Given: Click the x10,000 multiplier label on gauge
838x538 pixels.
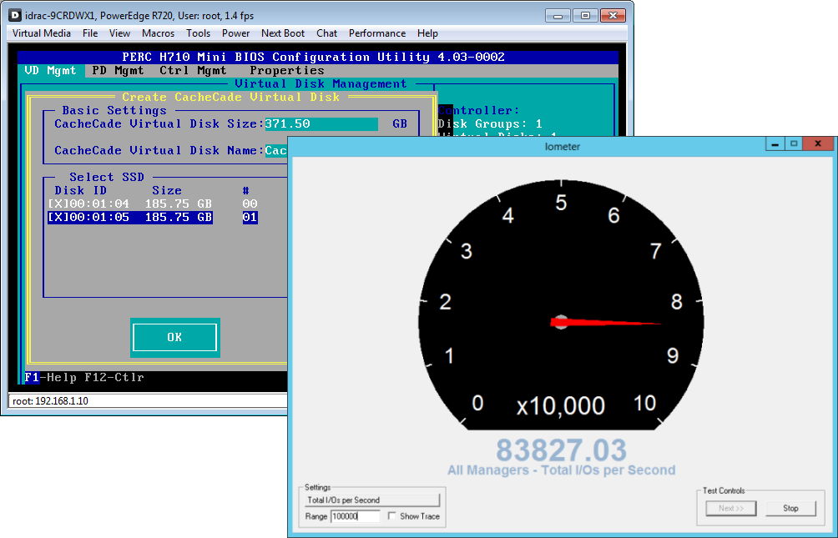Looking at the screenshot, I should pos(561,406).
